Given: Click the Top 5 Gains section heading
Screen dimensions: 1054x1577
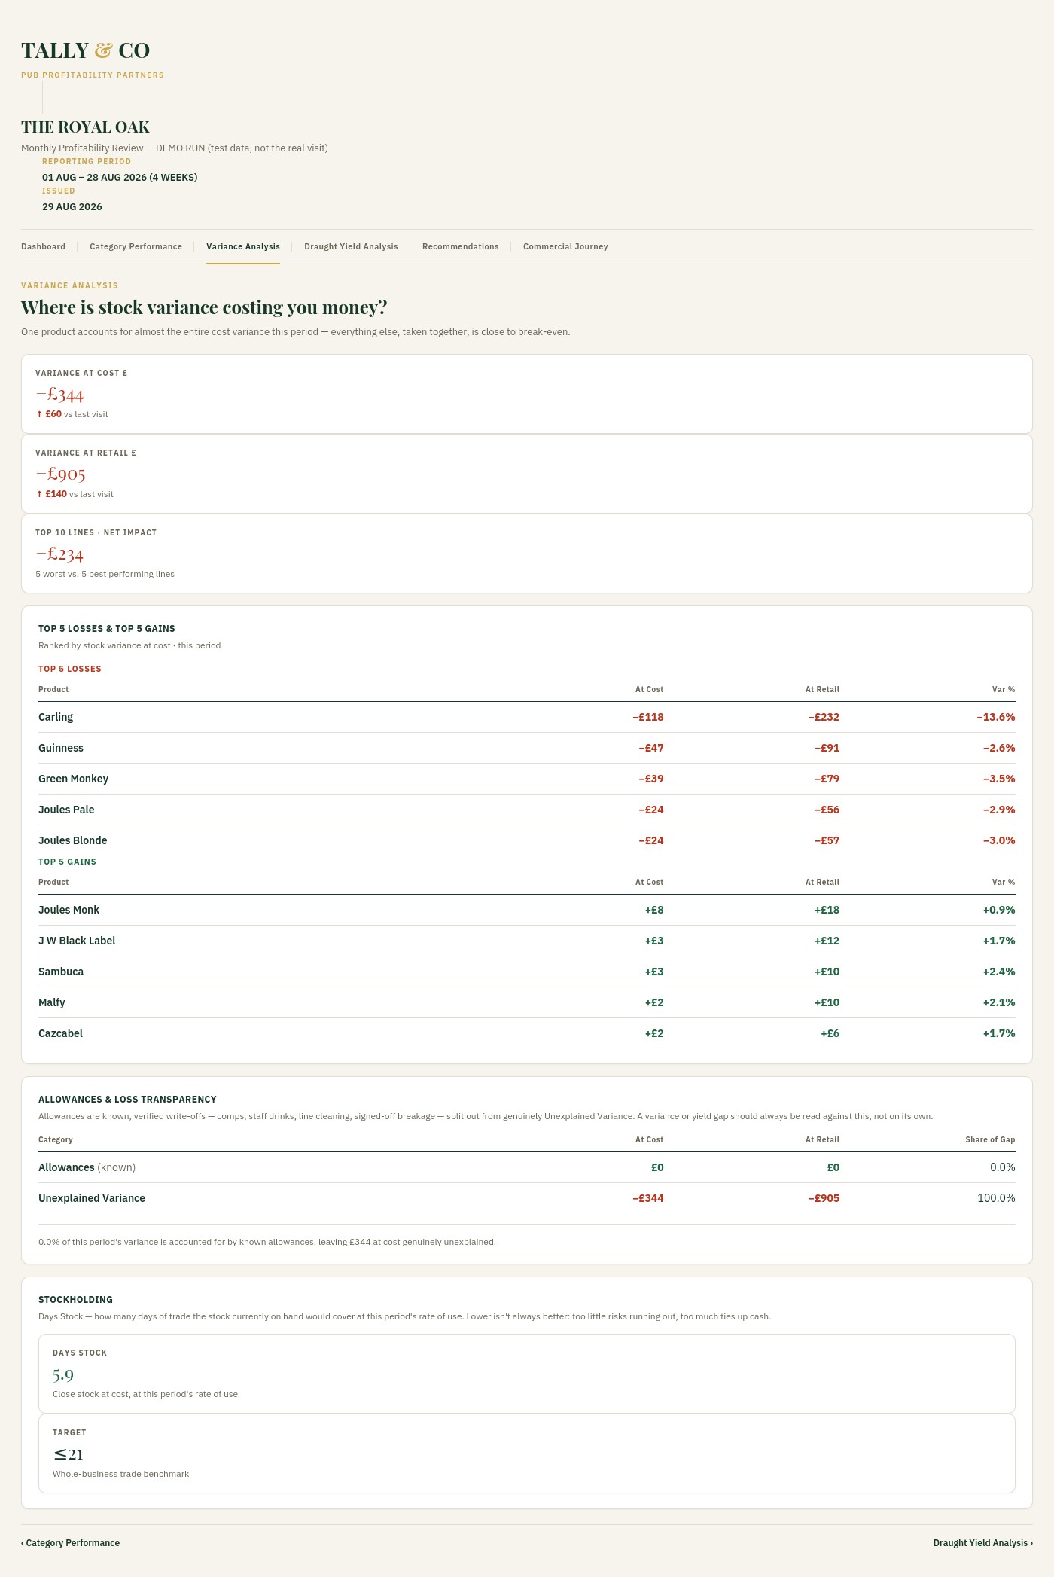Looking at the screenshot, I should [x=67, y=862].
